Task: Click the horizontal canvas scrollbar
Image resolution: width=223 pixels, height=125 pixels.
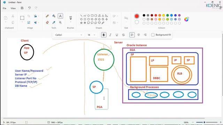Action: click(x=104, y=118)
